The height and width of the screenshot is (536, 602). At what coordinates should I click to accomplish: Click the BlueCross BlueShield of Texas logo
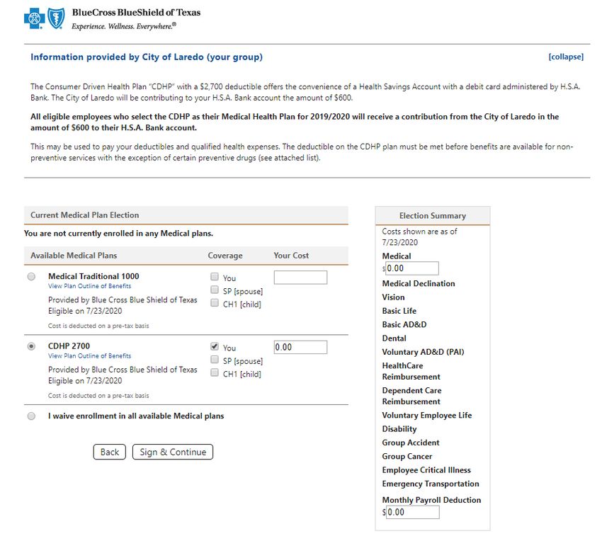(112, 18)
